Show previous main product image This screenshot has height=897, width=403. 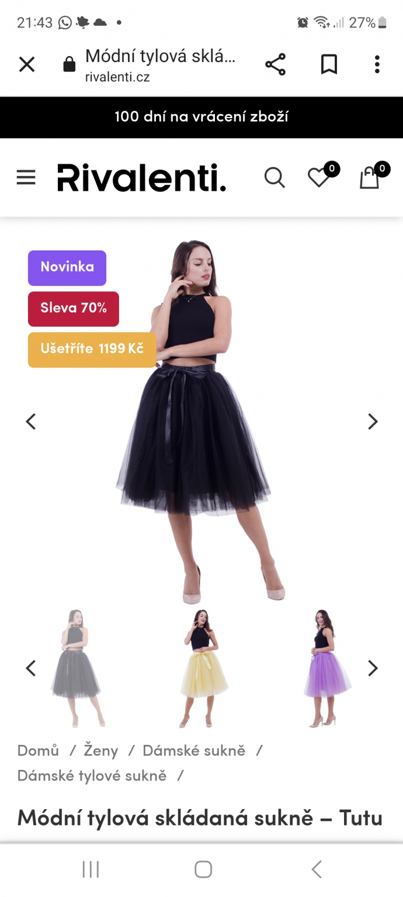[30, 421]
